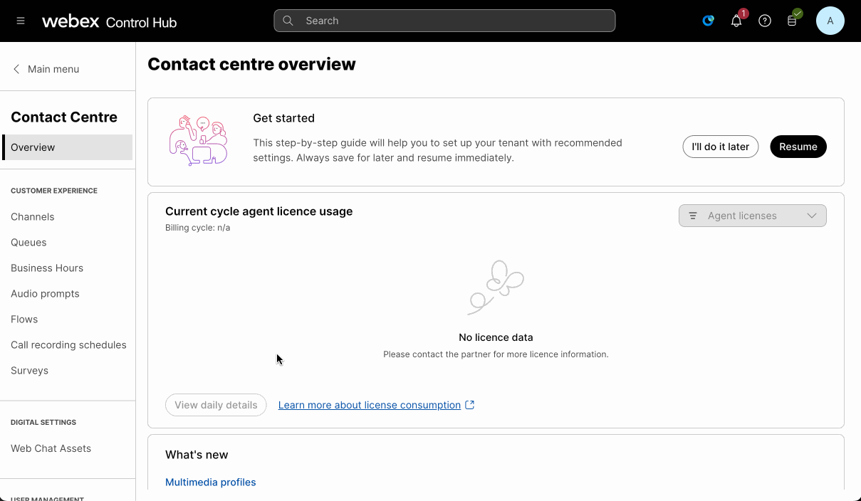Click the View daily details button
Viewport: 861px width, 501px height.
(x=216, y=405)
